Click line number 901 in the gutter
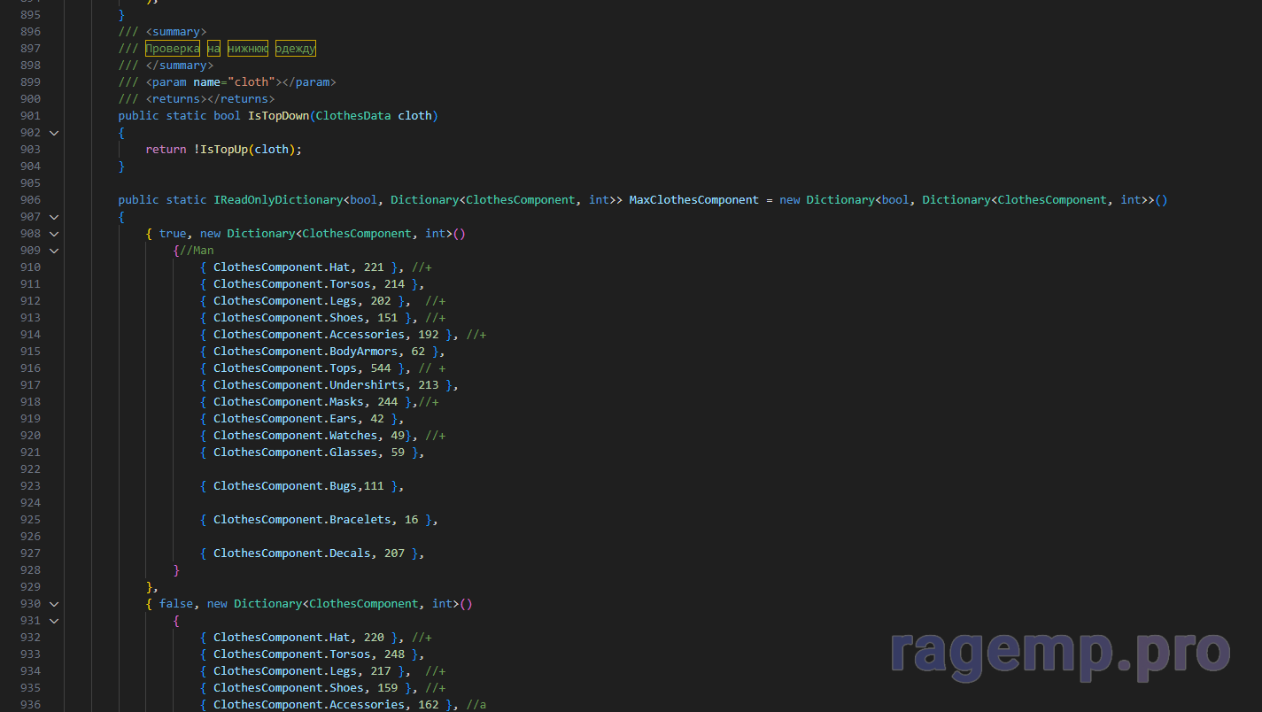The image size is (1262, 712). (x=30, y=116)
